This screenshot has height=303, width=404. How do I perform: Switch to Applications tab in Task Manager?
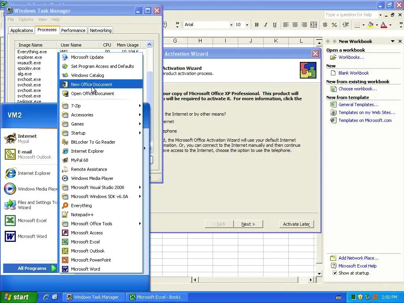click(x=22, y=30)
